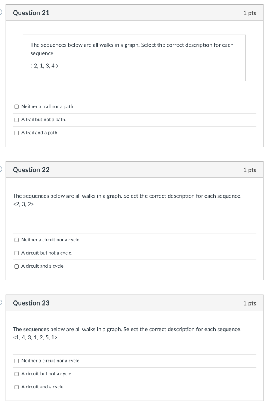Check "A circuit but not a cycle" in Question 23

(x=16, y=373)
